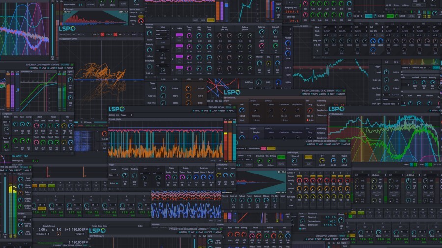Image resolution: width=442 pixels, height=248 pixels.
Task: Click LOAD in the Delay Compensator window
Action: [323, 94]
